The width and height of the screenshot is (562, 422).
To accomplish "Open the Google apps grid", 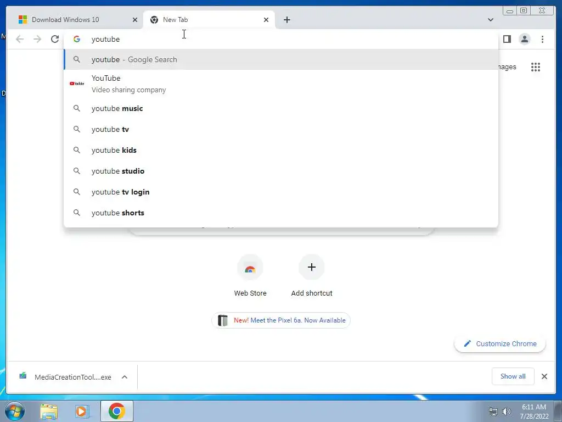I will tap(536, 67).
